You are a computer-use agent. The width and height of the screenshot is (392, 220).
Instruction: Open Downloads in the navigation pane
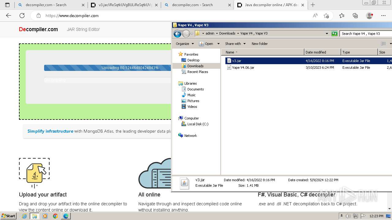[x=195, y=66]
